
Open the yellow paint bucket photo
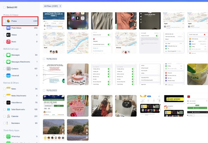[198, 74]
